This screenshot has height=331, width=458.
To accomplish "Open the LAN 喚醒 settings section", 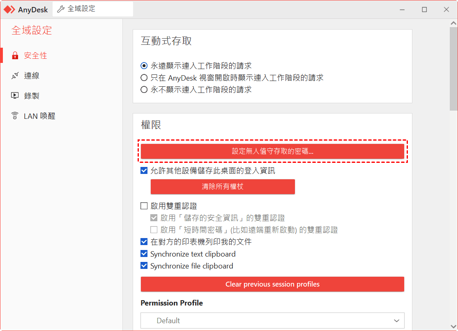I will pyautogui.click(x=39, y=116).
